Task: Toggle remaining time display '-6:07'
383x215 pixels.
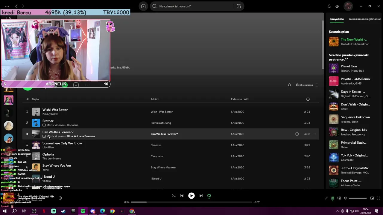Action: (x=256, y=202)
